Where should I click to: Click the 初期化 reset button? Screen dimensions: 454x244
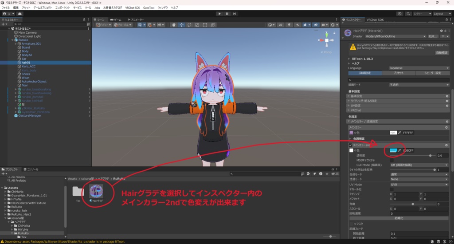point(399,218)
